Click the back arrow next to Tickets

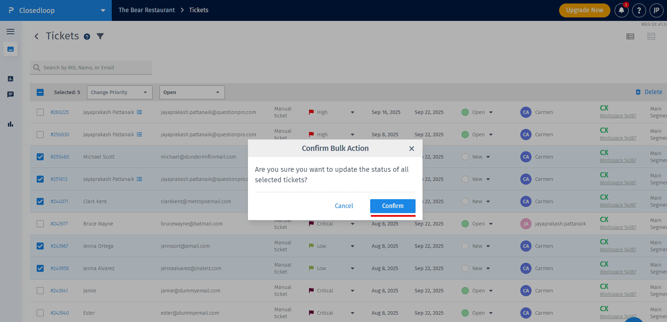(x=36, y=36)
